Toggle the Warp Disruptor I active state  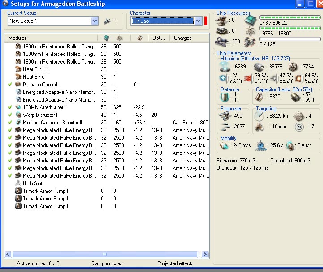click(x=10, y=115)
